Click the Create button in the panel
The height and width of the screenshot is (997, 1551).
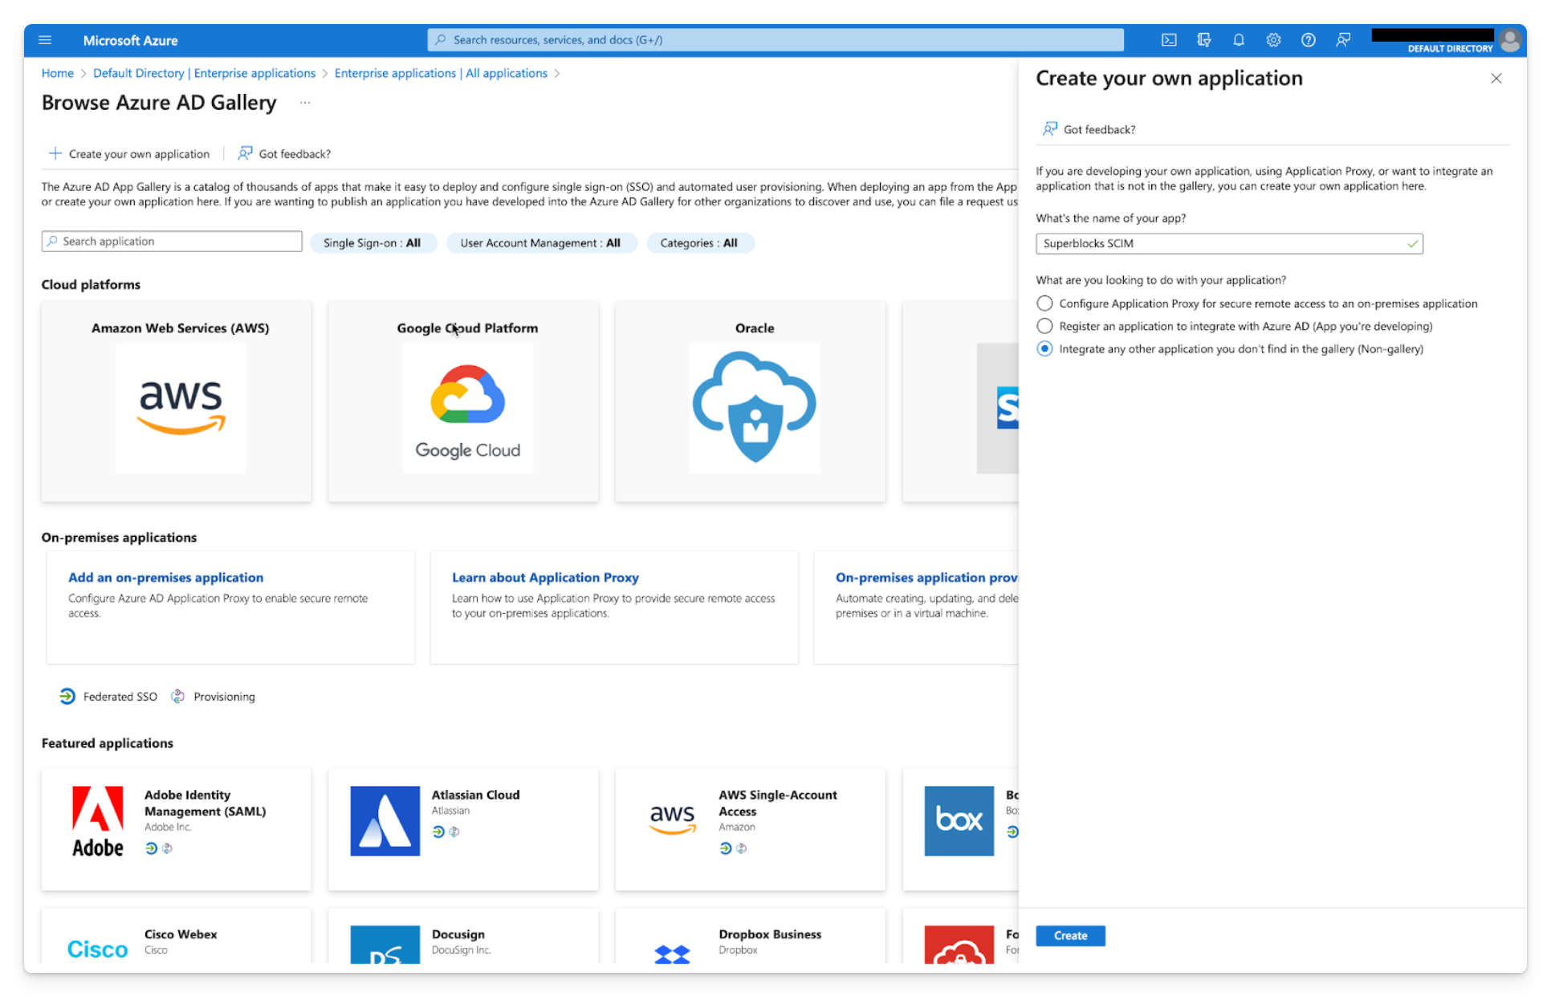pos(1070,935)
